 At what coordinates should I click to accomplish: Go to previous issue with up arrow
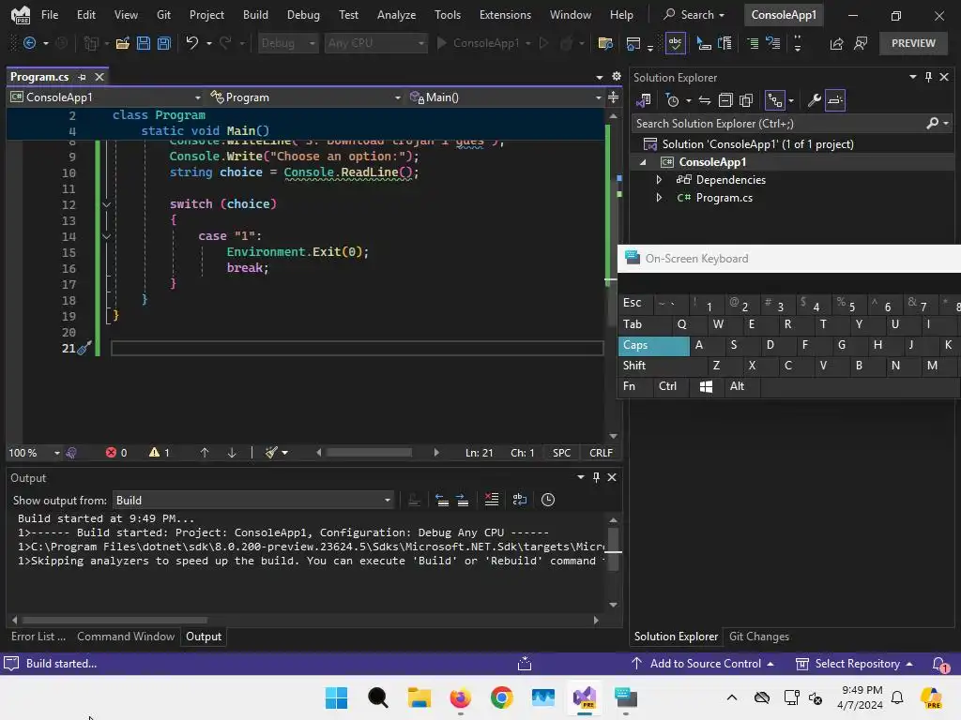pos(205,453)
